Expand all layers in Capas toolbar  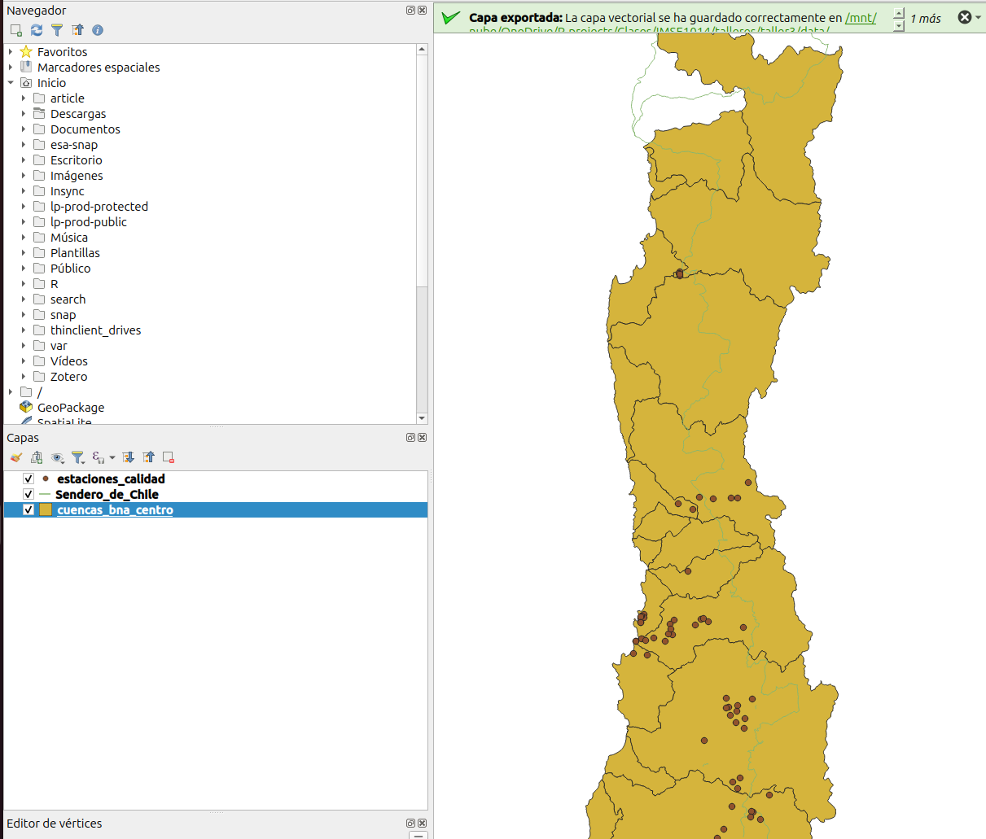click(128, 457)
